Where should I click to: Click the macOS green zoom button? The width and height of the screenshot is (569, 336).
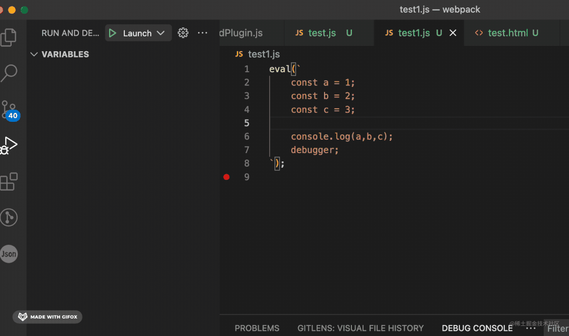(24, 10)
